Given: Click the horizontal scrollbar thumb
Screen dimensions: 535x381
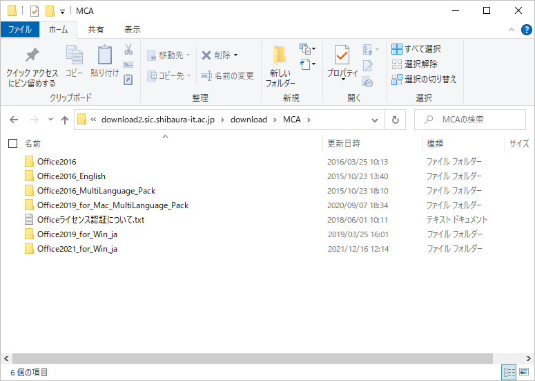Looking at the screenshot, I should click(253, 358).
